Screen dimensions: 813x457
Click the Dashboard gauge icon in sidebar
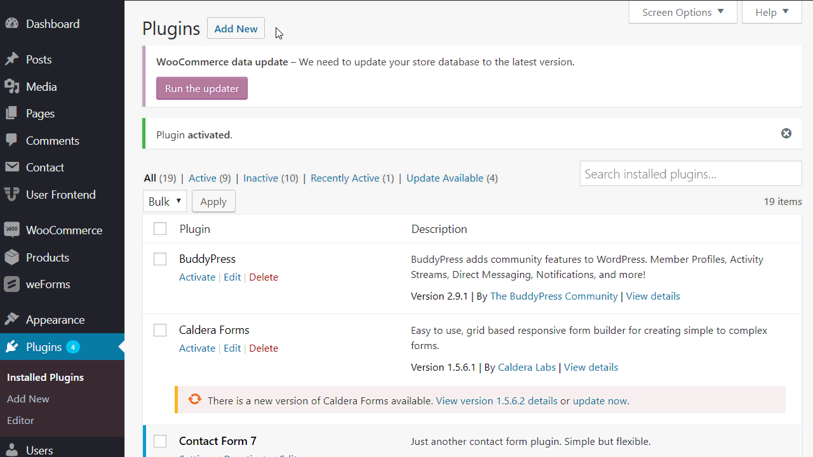[x=11, y=24]
